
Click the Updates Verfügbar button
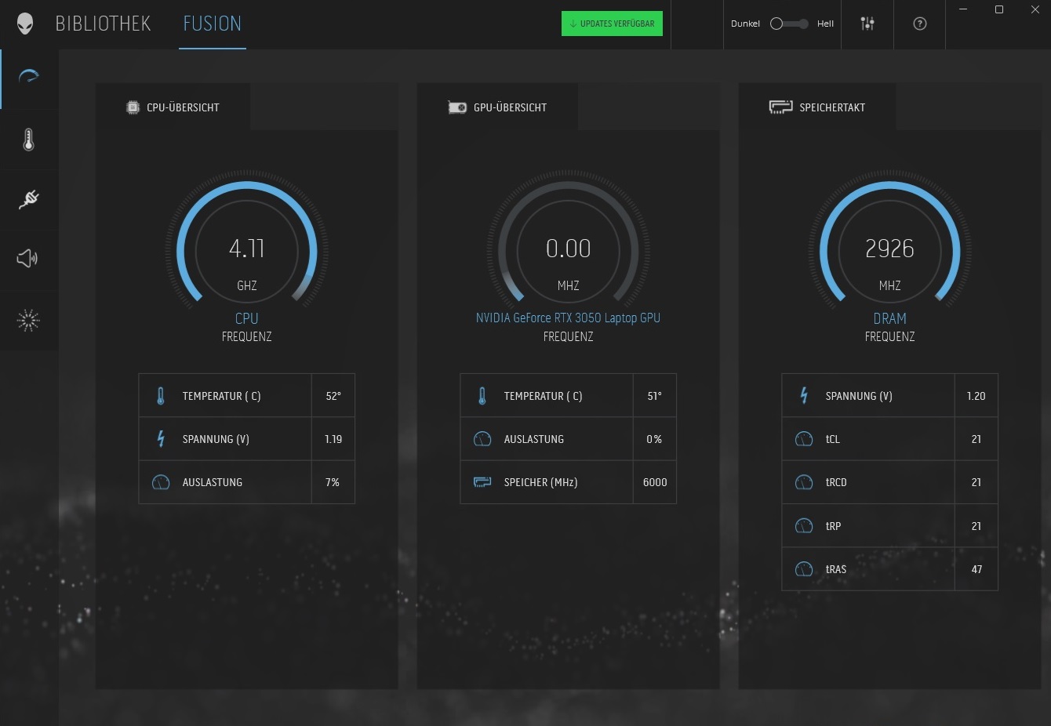coord(612,24)
